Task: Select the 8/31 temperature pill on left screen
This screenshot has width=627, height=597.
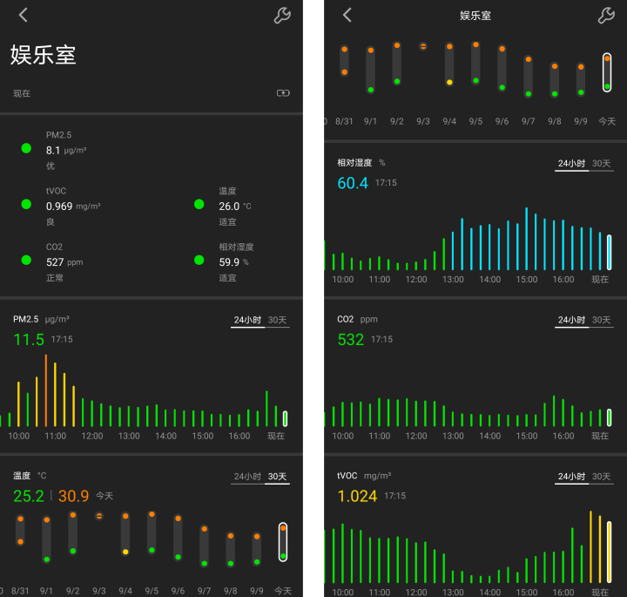Action: (20, 531)
